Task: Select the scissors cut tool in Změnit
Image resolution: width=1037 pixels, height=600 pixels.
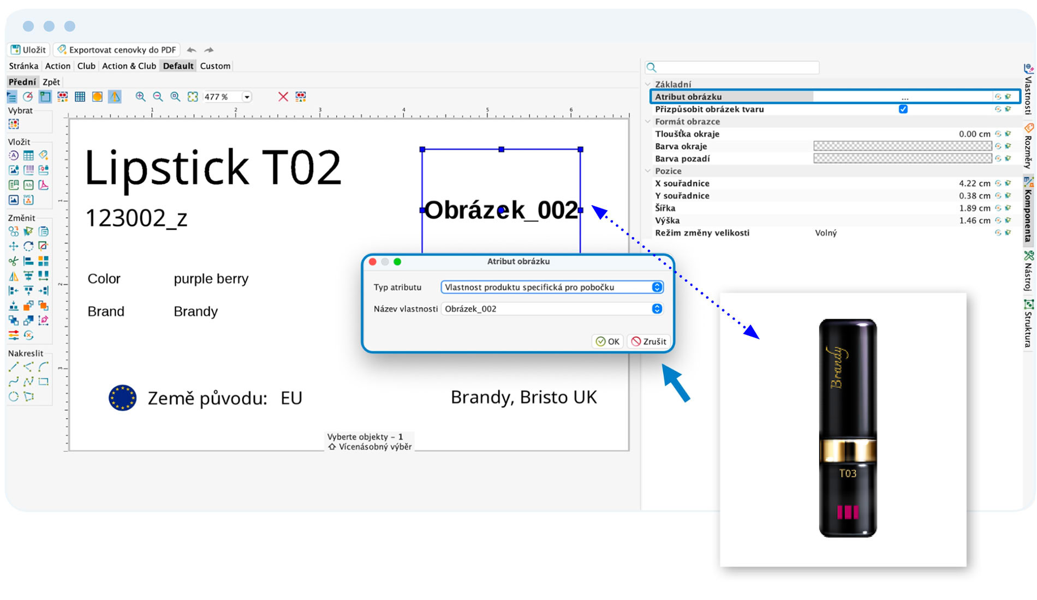Action: coord(14,261)
